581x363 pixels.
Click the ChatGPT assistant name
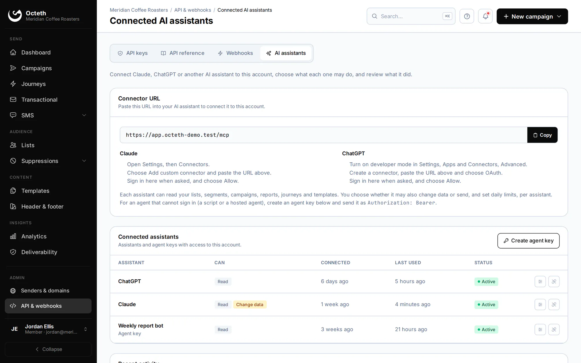[130, 281]
